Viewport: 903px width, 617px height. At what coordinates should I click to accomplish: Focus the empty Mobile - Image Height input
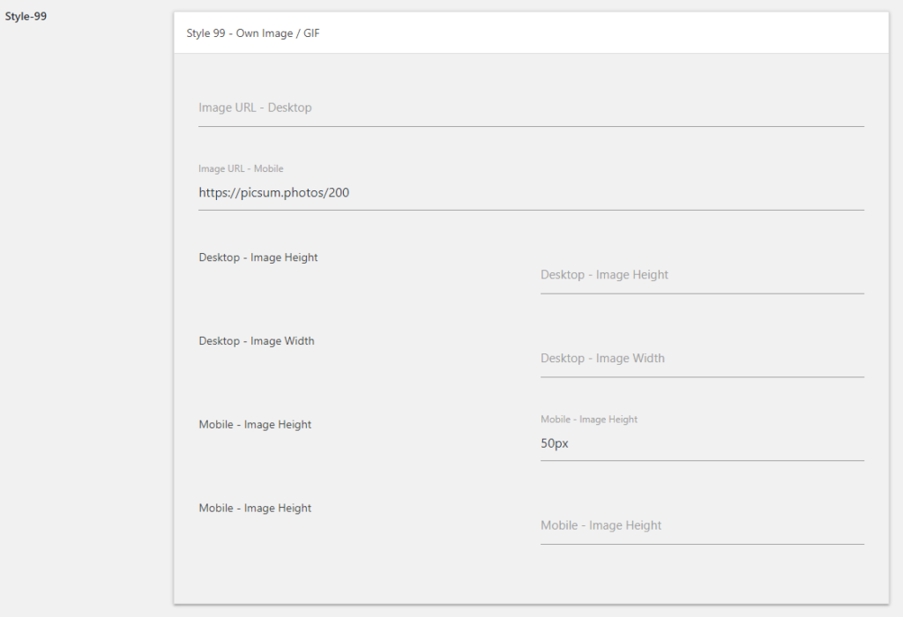click(701, 526)
